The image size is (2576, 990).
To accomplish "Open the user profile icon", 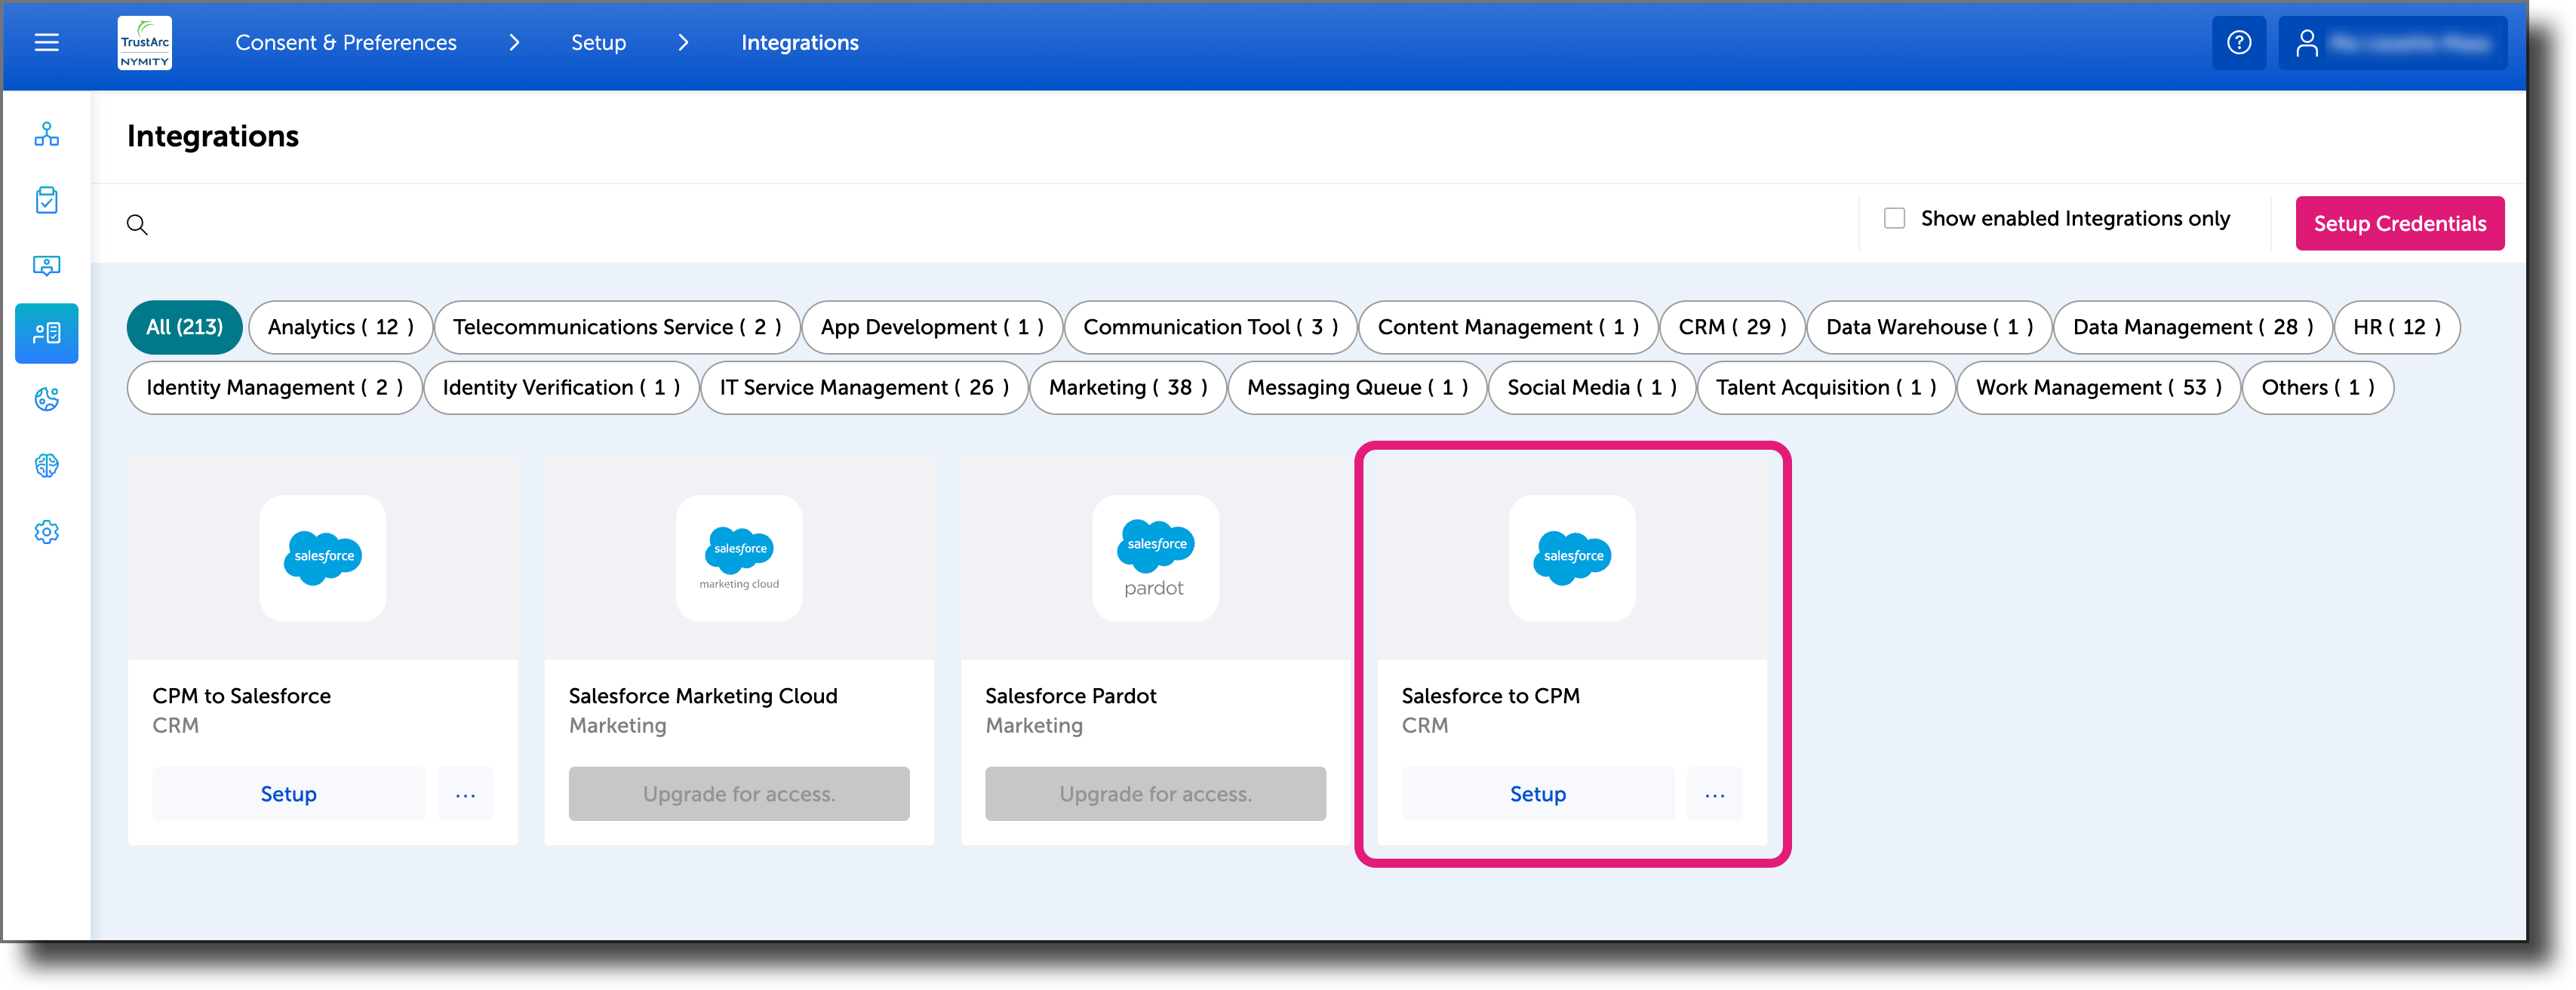I will 2307,43.
